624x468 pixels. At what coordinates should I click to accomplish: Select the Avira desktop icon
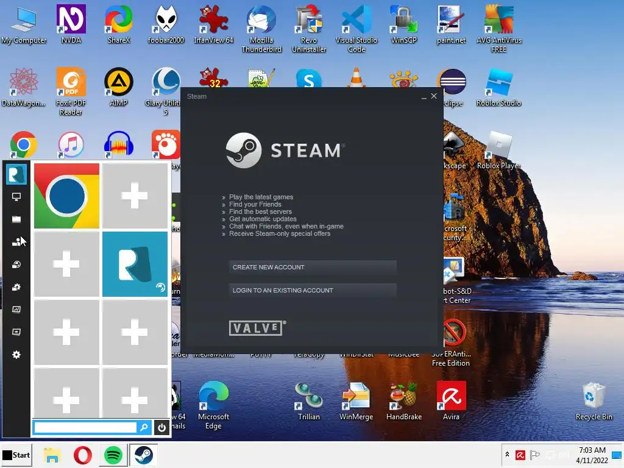[452, 401]
